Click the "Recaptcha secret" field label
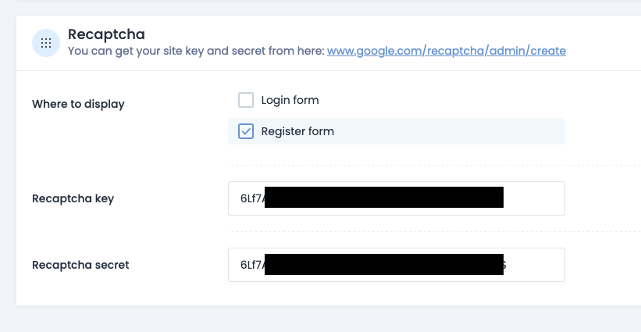The image size is (641, 332). pyautogui.click(x=80, y=265)
